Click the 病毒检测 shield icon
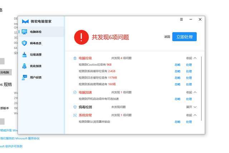Image resolution: width=229 pixels, height=153 pixels. (75, 107)
